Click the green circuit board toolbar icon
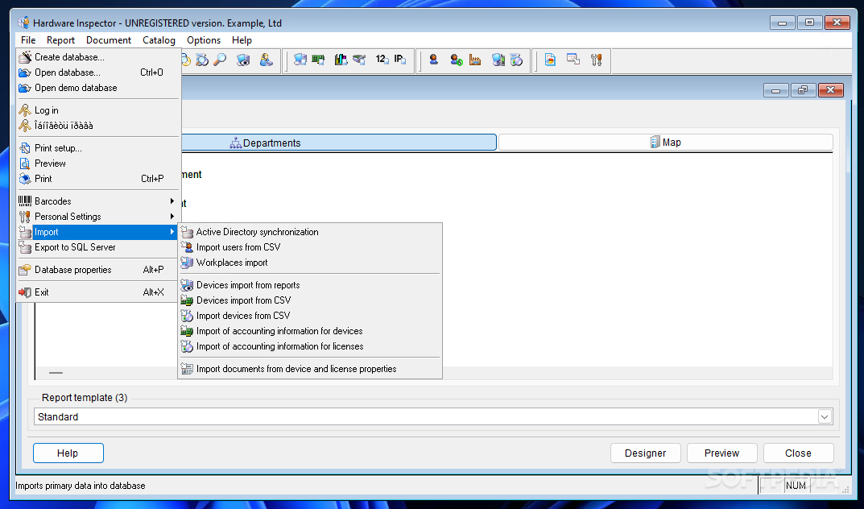Screen dimensions: 864x509 [318, 60]
